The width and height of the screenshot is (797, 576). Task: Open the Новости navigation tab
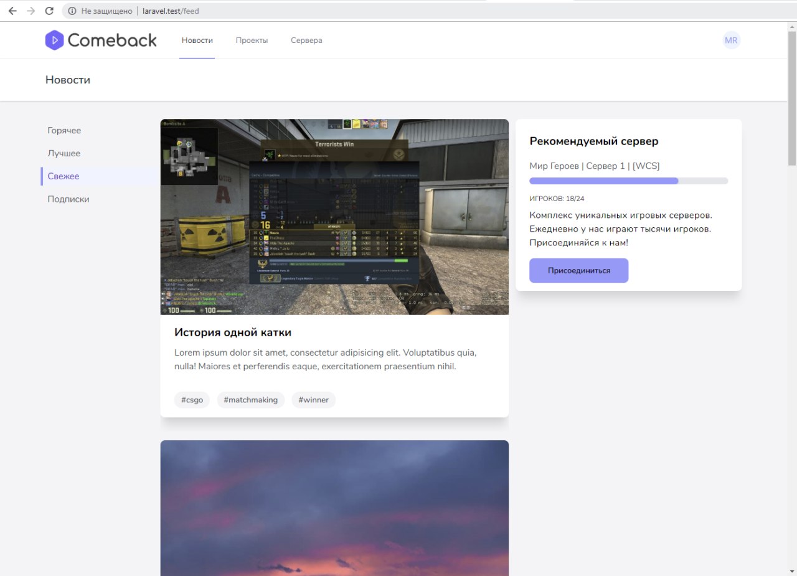[x=197, y=40]
